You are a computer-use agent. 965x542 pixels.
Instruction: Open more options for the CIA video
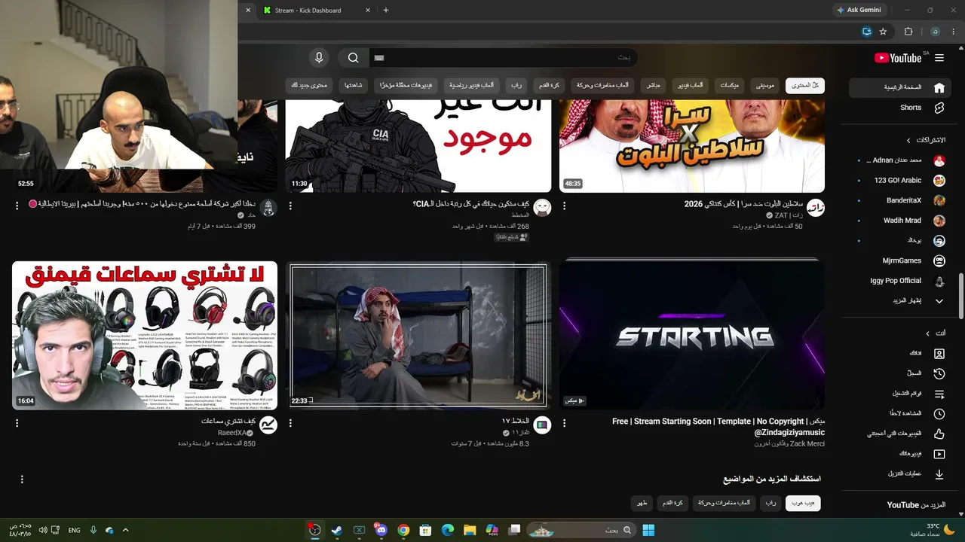click(290, 206)
